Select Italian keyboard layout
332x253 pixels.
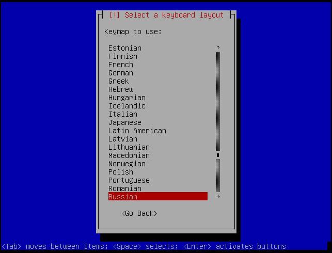pos(123,114)
